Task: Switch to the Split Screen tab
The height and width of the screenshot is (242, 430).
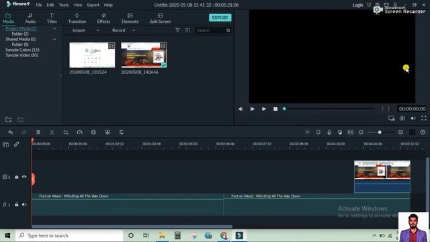Action: click(161, 18)
